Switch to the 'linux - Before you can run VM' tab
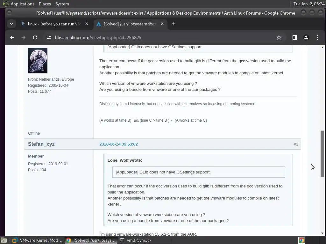Screen dimensions: 326x244 point(55,24)
